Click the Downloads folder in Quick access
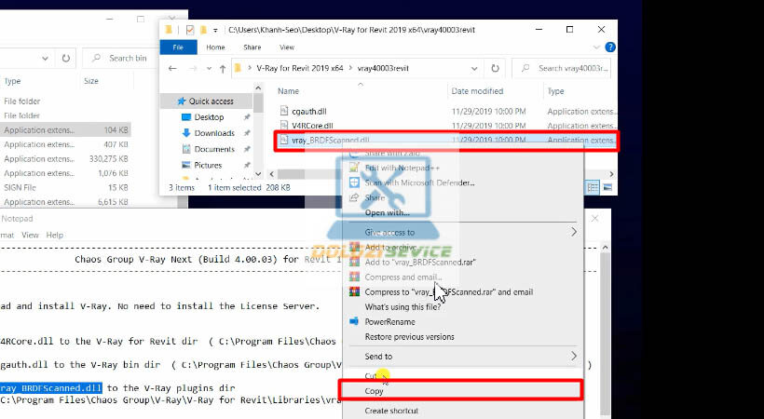Image resolution: width=764 pixels, height=419 pixels. click(x=213, y=133)
